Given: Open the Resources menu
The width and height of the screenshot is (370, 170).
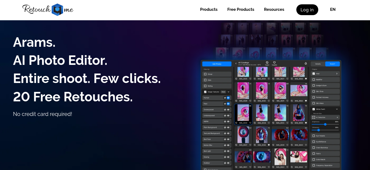Looking at the screenshot, I should pos(274,9).
